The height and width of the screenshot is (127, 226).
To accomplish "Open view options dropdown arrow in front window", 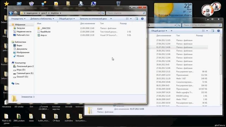I will click(x=131, y=19).
